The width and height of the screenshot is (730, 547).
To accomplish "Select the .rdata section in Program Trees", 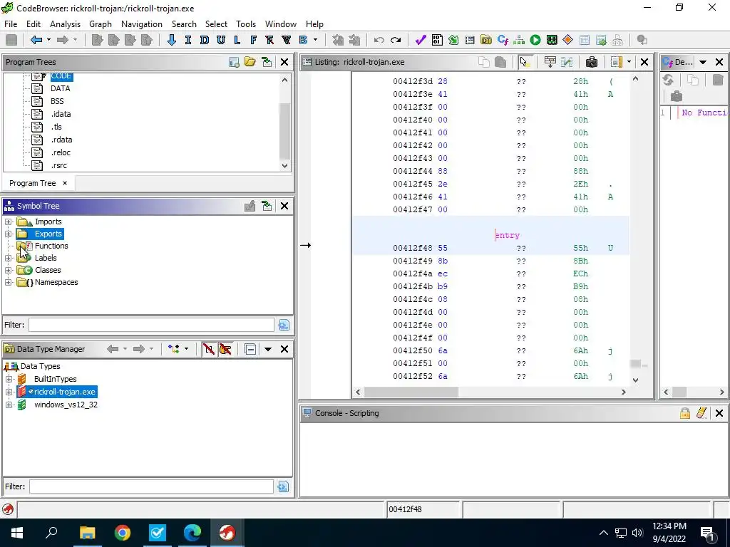I will tap(61, 140).
